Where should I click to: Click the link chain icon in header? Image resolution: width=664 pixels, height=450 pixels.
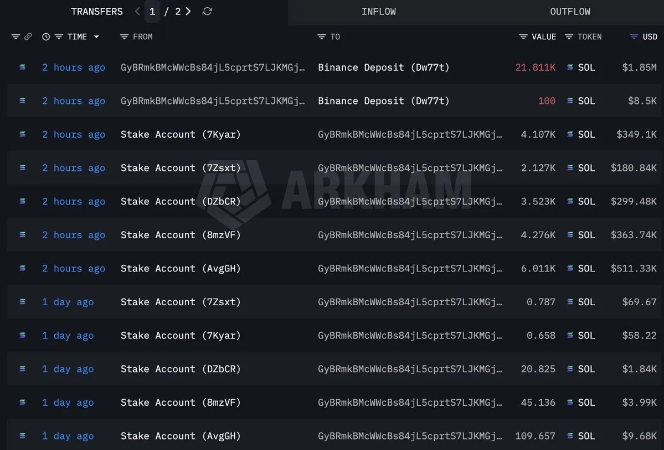28,36
